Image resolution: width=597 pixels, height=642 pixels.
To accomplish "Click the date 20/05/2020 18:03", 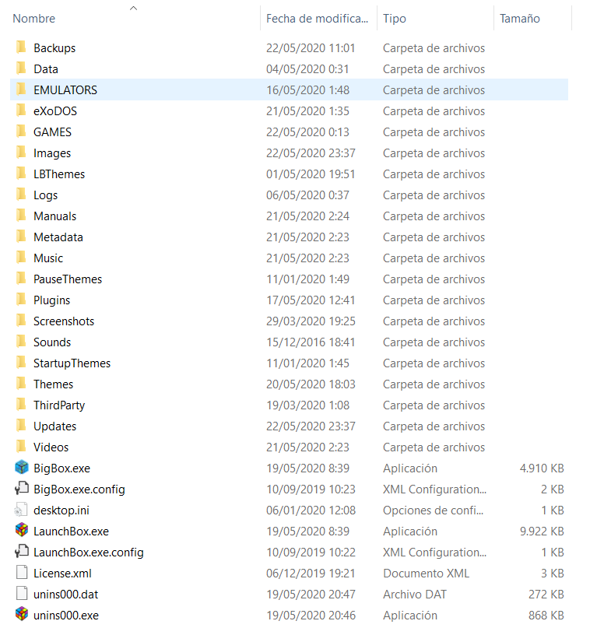I will pyautogui.click(x=311, y=384).
